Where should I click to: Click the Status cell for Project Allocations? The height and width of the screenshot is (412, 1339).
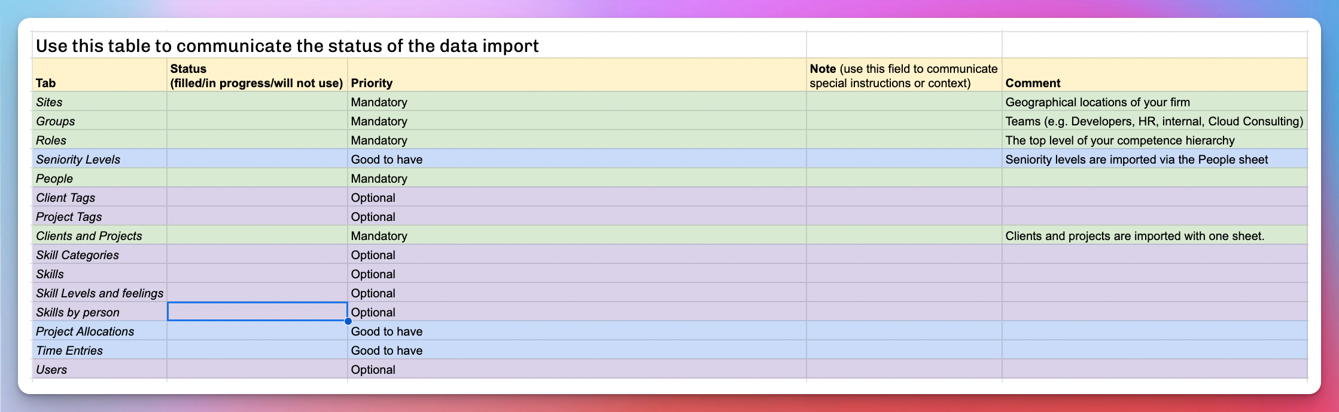click(x=257, y=331)
